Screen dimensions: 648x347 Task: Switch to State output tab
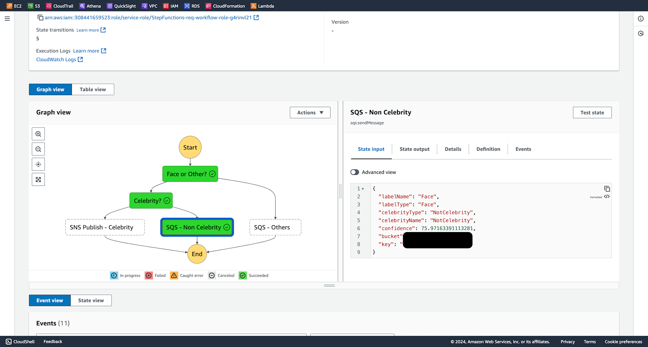414,149
